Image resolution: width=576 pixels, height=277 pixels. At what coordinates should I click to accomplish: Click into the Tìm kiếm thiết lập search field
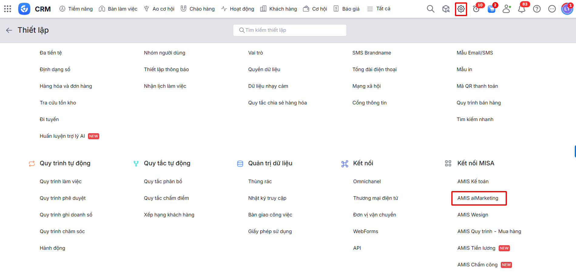pos(290,30)
